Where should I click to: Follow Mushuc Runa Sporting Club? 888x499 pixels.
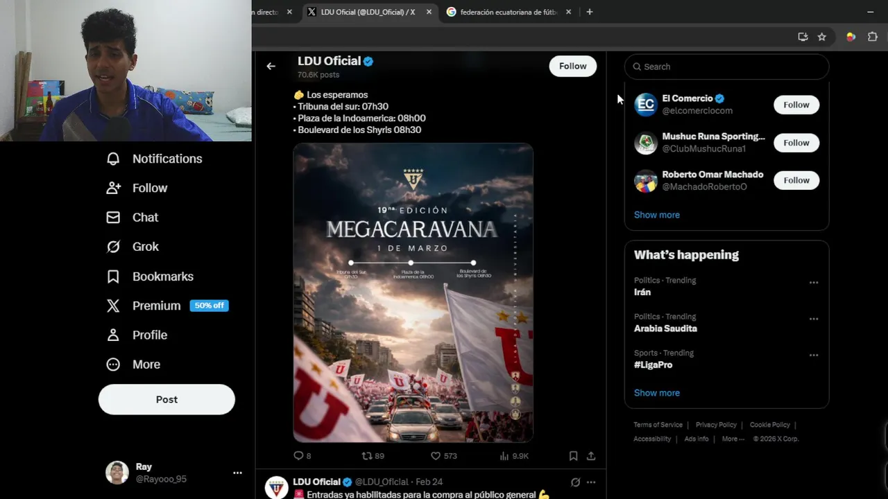(x=796, y=143)
